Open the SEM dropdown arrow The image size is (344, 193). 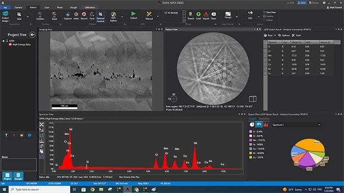coord(28,17)
